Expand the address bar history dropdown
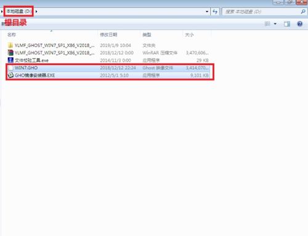Viewport: 308px width, 236px height. click(x=207, y=12)
